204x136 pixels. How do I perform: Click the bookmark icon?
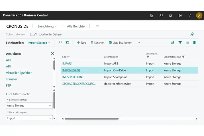click(194, 43)
